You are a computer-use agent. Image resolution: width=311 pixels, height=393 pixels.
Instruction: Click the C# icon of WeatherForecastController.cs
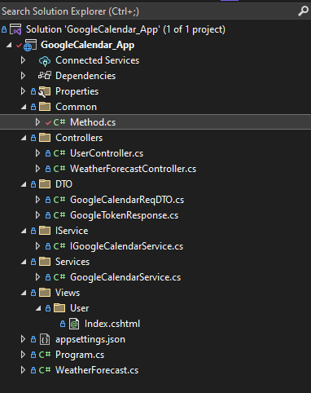59,169
